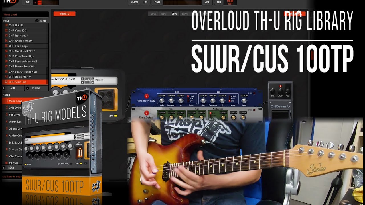The height and width of the screenshot is (205, 365).
Task: Toggle LIVE mode in top bar
Action: coord(145,2)
